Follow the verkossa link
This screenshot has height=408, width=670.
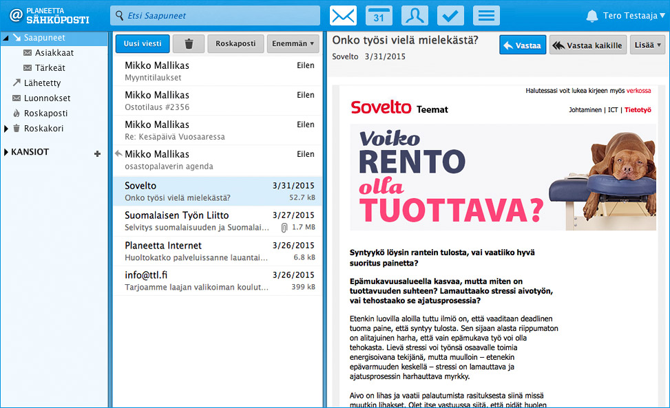639,91
